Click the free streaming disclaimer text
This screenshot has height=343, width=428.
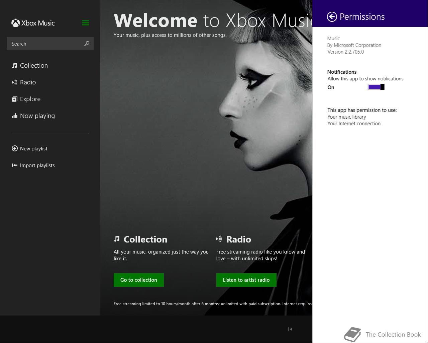click(213, 304)
